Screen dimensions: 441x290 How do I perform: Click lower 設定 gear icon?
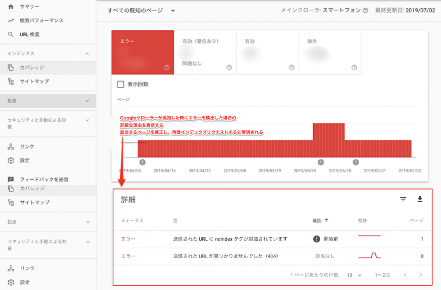click(10, 282)
